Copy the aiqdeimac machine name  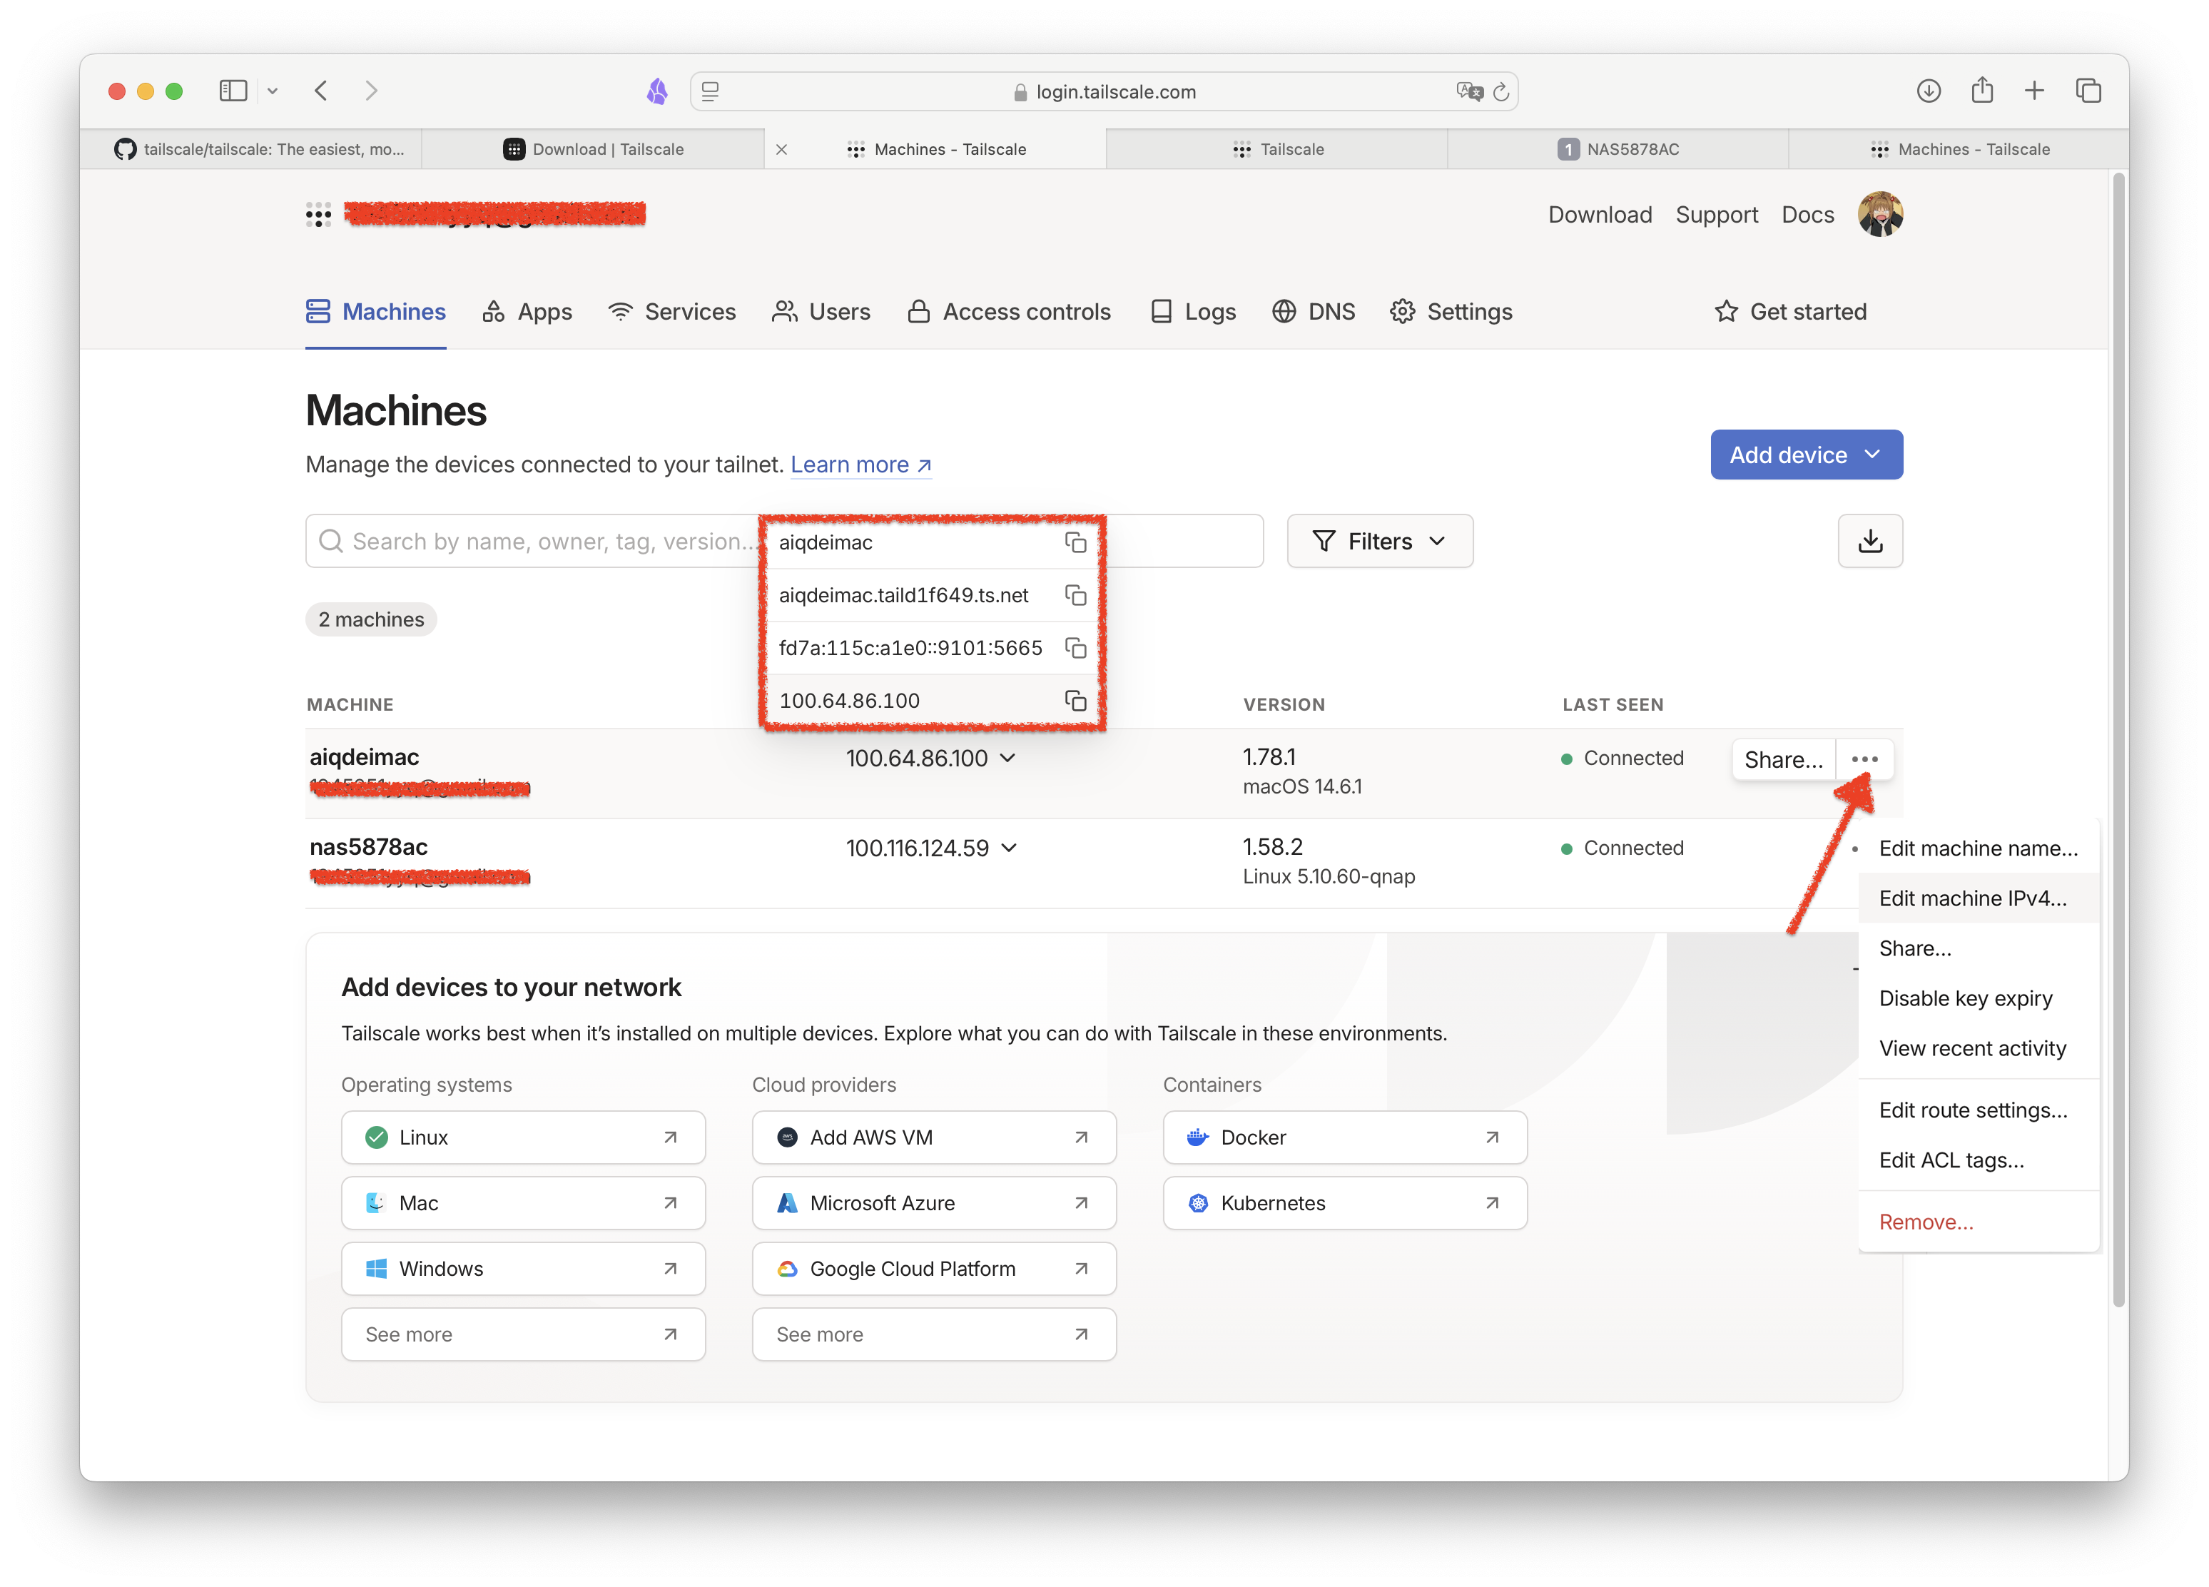click(x=1075, y=542)
